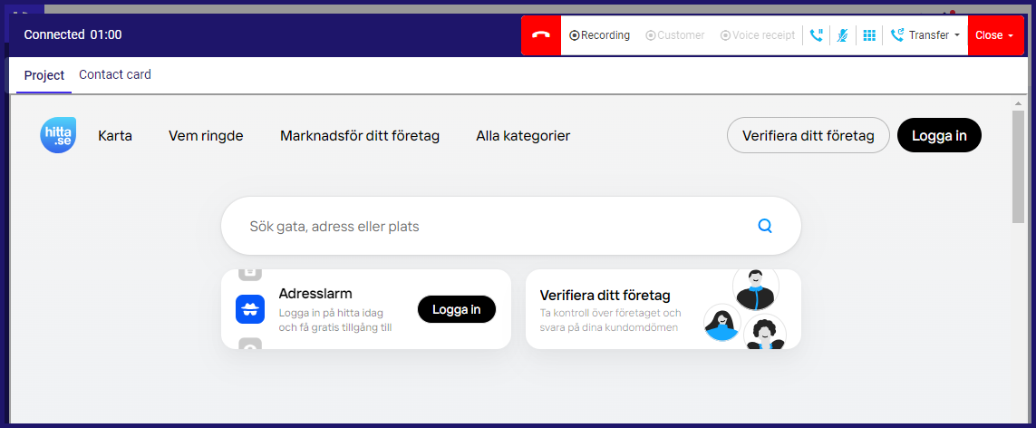The image size is (1036, 428).
Task: Click the scrollbar up arrow
Action: (x=1018, y=104)
